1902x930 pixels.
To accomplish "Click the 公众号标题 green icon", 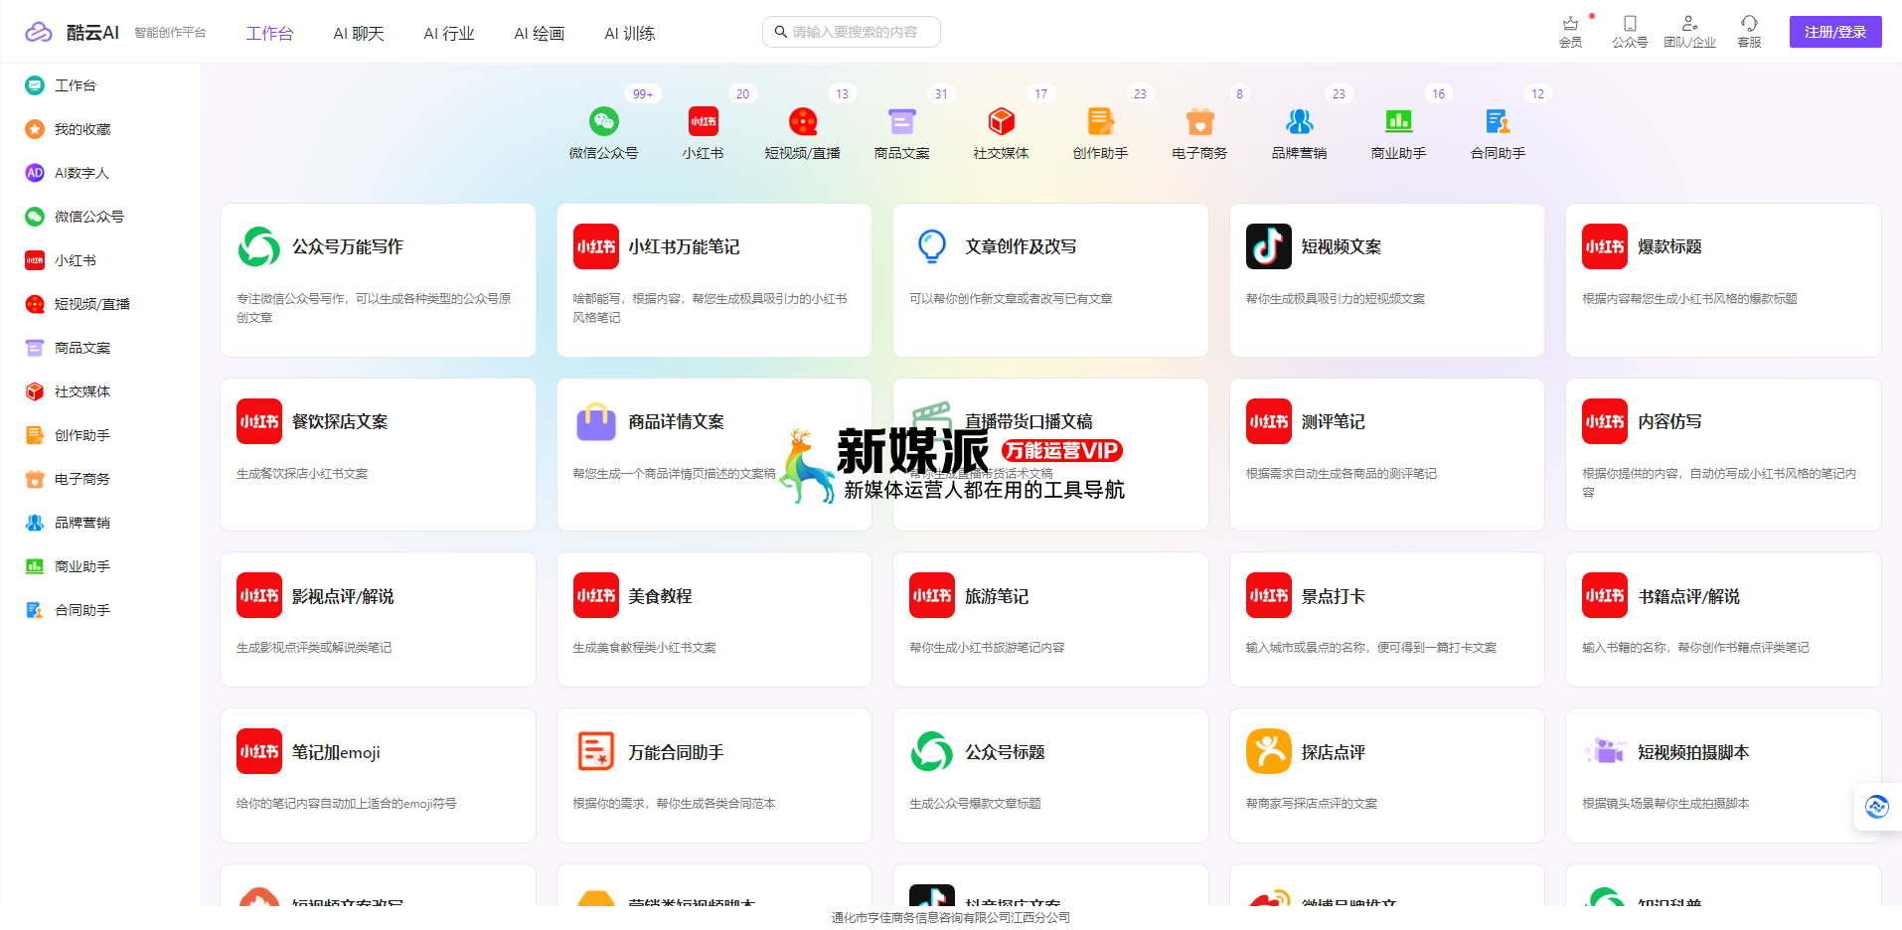I will (x=932, y=752).
